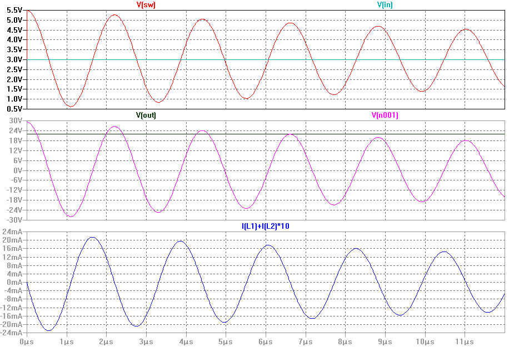This screenshot has width=514, height=347.
Task: Click the 5.5V axis label in top pane
Action: 14,10
